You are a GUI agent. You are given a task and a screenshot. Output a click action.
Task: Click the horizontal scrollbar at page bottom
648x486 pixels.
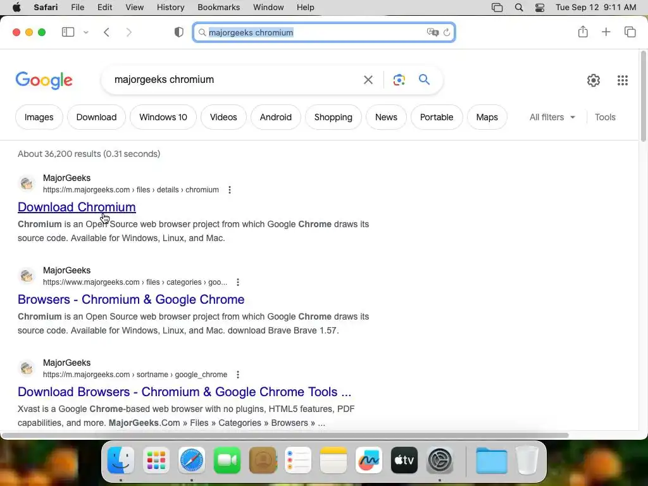(x=285, y=435)
